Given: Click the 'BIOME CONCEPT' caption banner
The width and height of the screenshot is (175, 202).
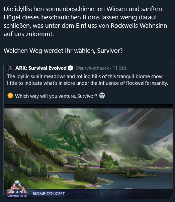Looking at the screenshot, I should [49, 194].
